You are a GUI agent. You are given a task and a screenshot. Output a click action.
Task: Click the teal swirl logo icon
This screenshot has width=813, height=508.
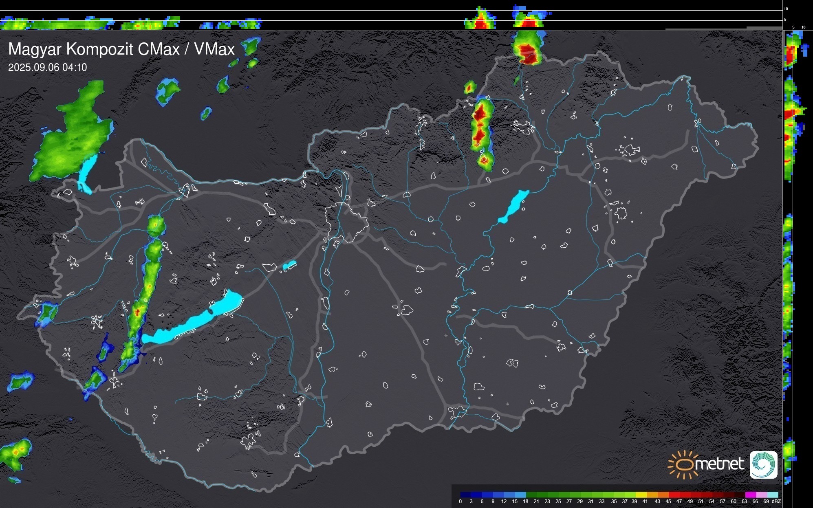763,464
